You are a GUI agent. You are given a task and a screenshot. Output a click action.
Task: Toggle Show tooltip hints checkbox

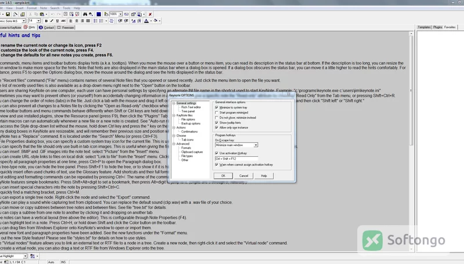coord(216,123)
